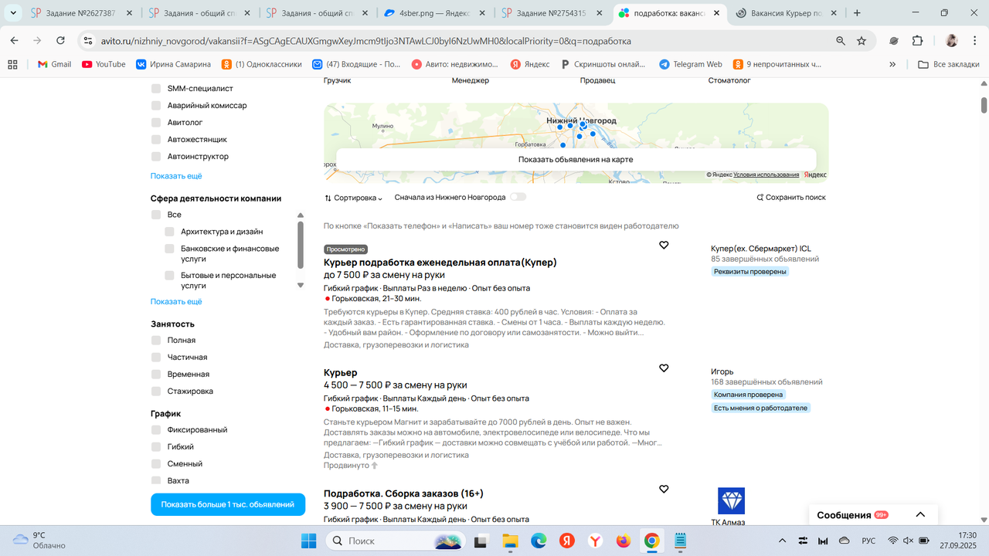Enable the Сначала из Нижнего Новгорода switch
Image resolution: width=989 pixels, height=556 pixels.
(x=518, y=197)
